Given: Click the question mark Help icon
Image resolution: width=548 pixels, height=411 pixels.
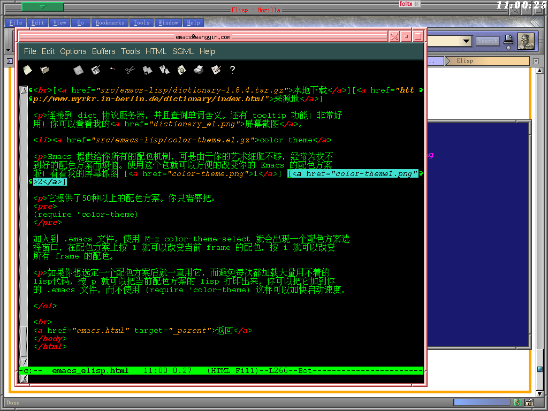Looking at the screenshot, I should (232, 70).
